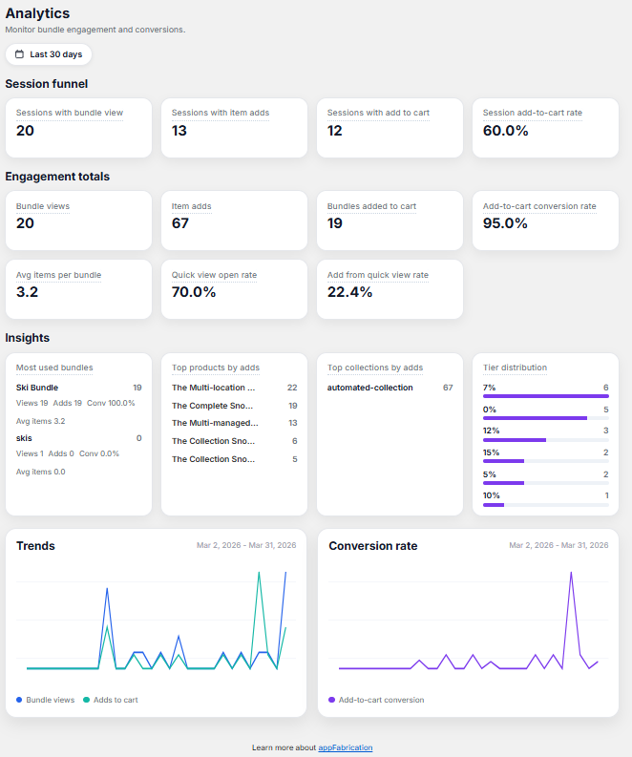
Task: Select The Multi-location product row
Action: (x=235, y=388)
